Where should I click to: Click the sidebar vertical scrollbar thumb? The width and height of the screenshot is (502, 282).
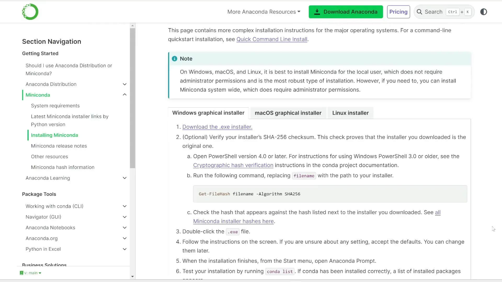pyautogui.click(x=133, y=98)
